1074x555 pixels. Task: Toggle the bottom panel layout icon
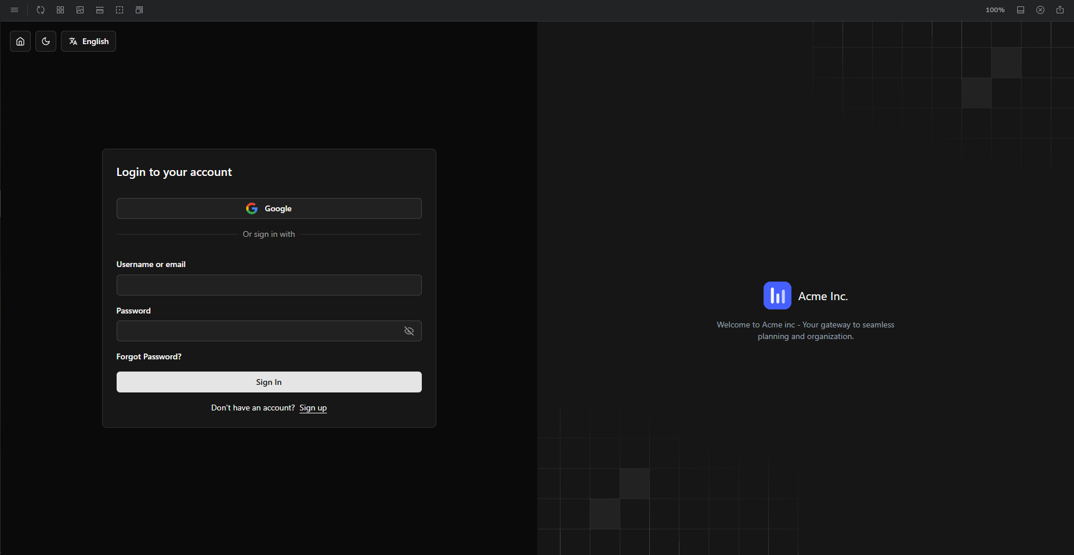(x=1021, y=10)
